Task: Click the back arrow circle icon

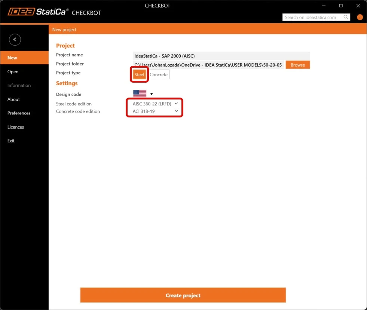Action: point(15,40)
